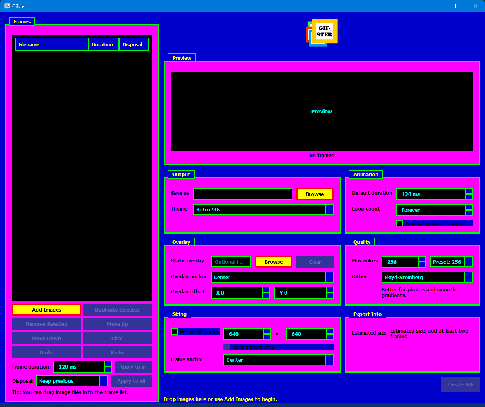485x407 pixels.
Task: Click the No frames label under preview
Action: coord(322,155)
